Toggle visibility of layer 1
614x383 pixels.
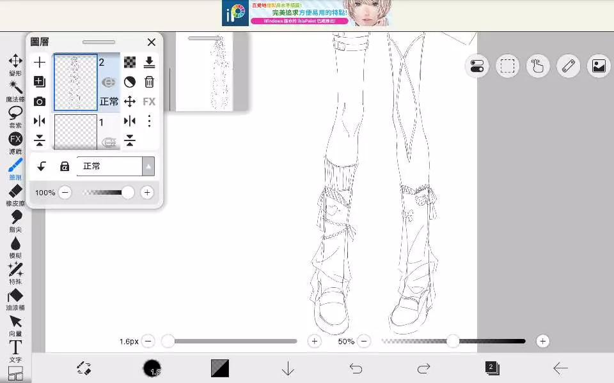(108, 143)
